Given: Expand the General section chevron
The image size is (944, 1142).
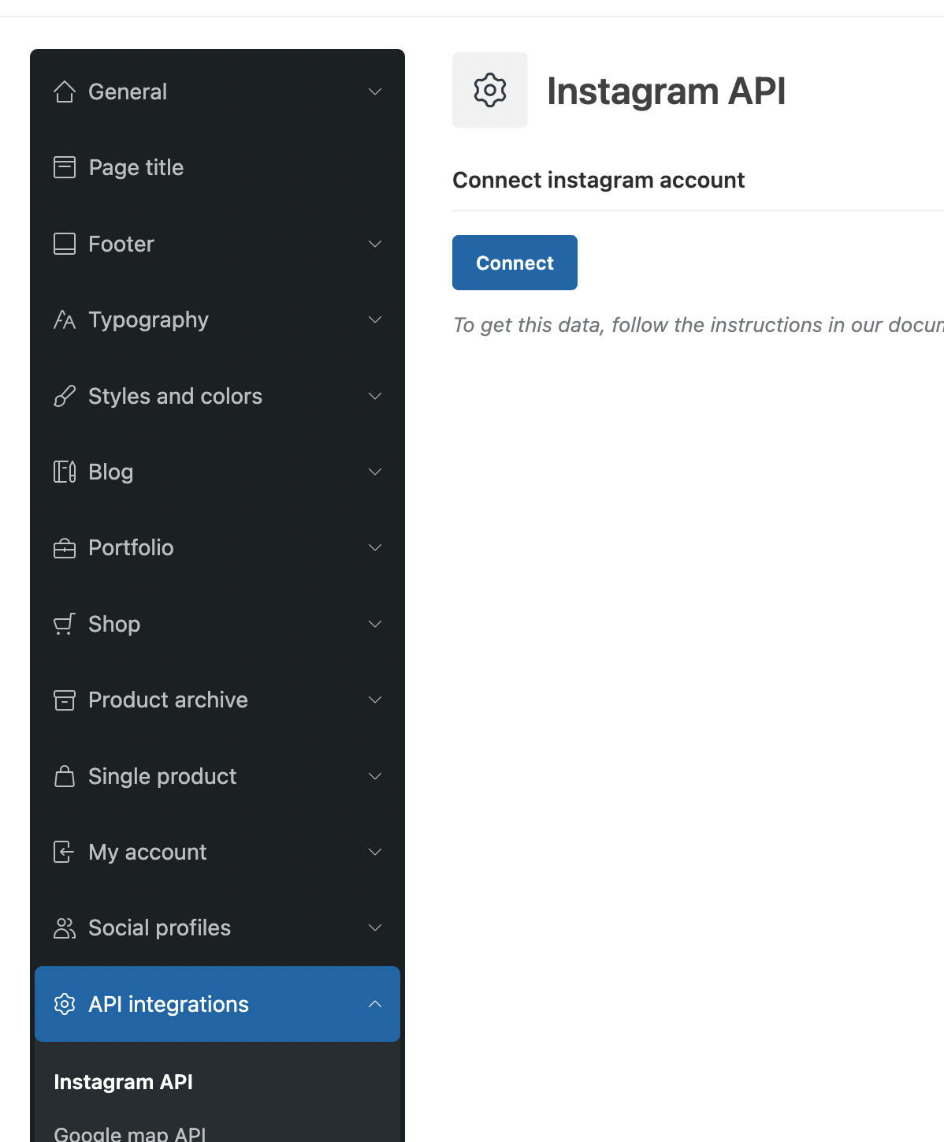Looking at the screenshot, I should click(x=375, y=91).
